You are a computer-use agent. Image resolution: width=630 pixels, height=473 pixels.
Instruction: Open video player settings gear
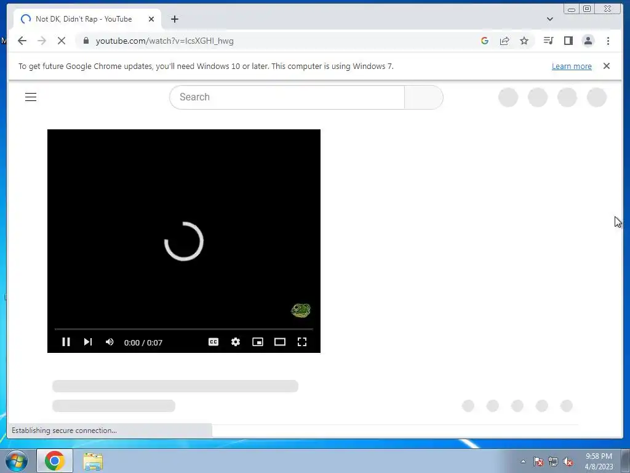coord(236,342)
